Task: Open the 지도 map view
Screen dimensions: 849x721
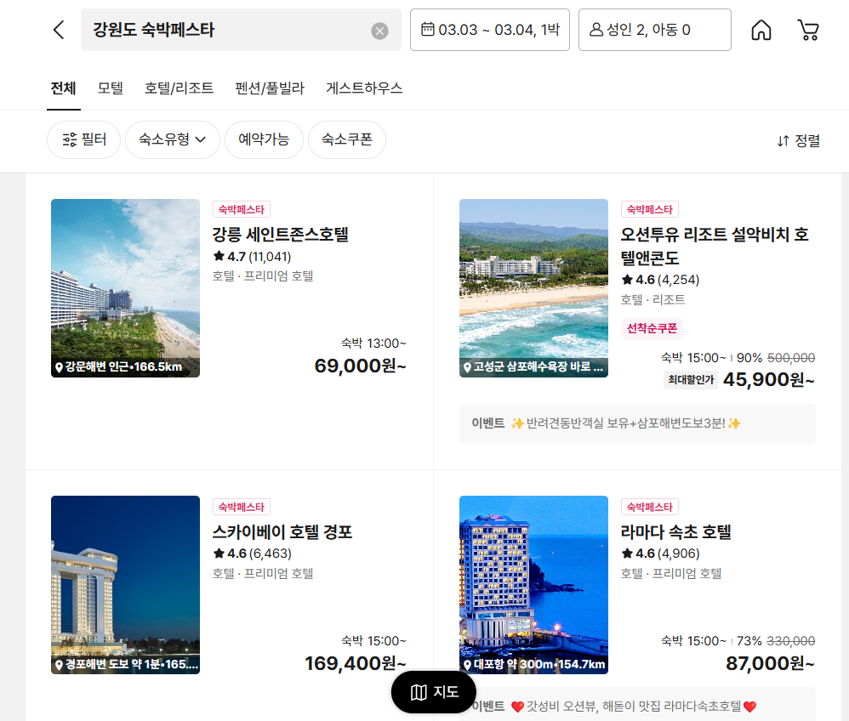Action: point(433,693)
